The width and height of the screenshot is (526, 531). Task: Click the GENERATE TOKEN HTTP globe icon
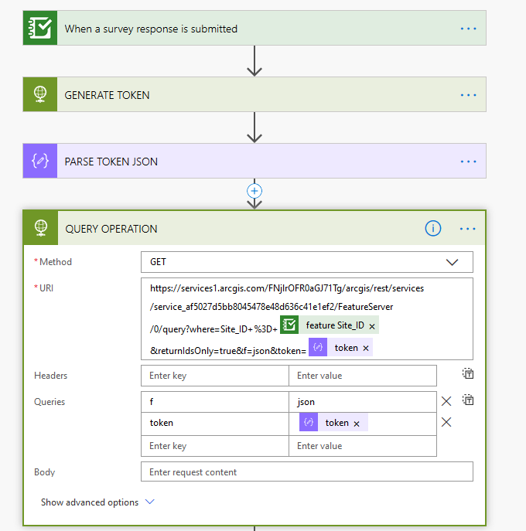tap(40, 94)
